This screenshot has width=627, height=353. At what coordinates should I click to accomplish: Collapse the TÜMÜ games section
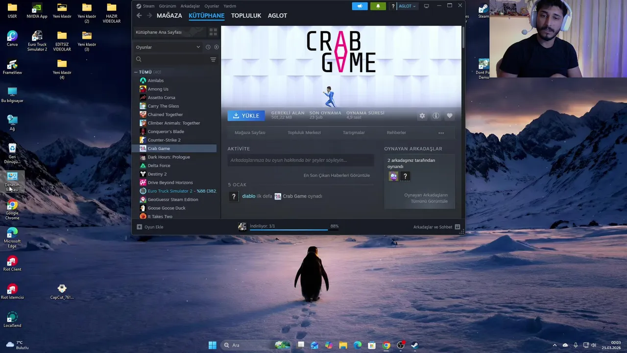point(136,72)
